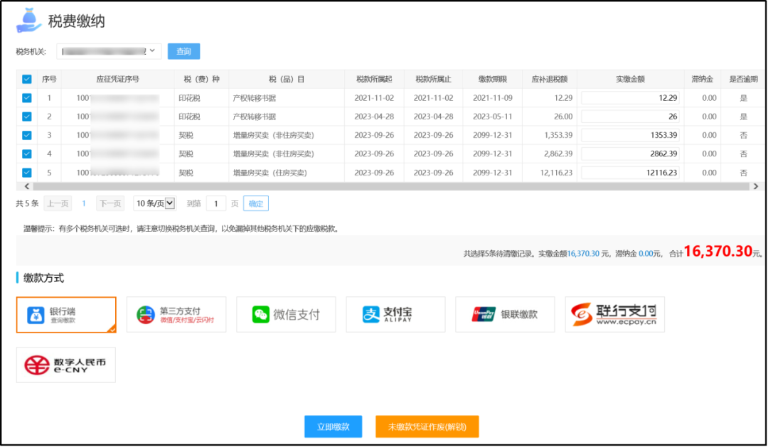
Task: Click the 立即缴款 button
Action: point(333,426)
